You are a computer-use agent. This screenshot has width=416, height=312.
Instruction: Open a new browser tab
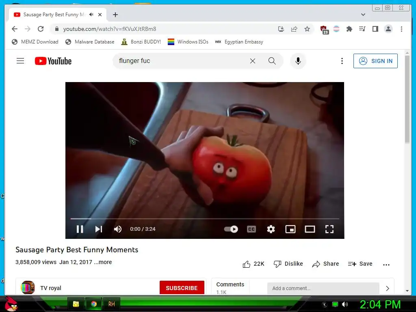115,15
